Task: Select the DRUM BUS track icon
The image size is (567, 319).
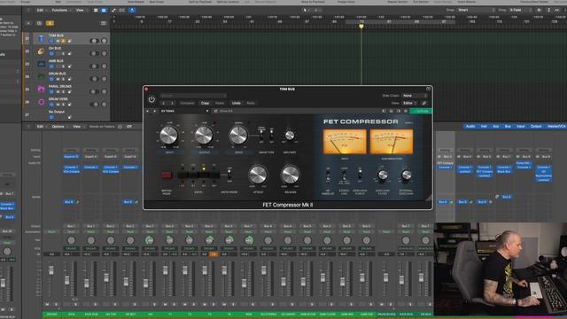Action: (41, 77)
